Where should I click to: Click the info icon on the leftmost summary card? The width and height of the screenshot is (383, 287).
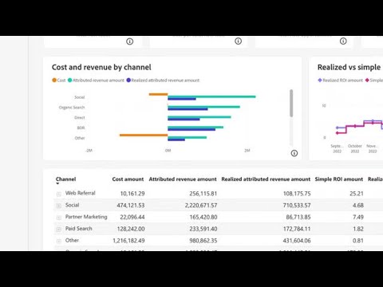click(x=129, y=41)
